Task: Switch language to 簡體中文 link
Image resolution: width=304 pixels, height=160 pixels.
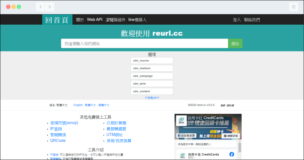Action: (x=104, y=105)
